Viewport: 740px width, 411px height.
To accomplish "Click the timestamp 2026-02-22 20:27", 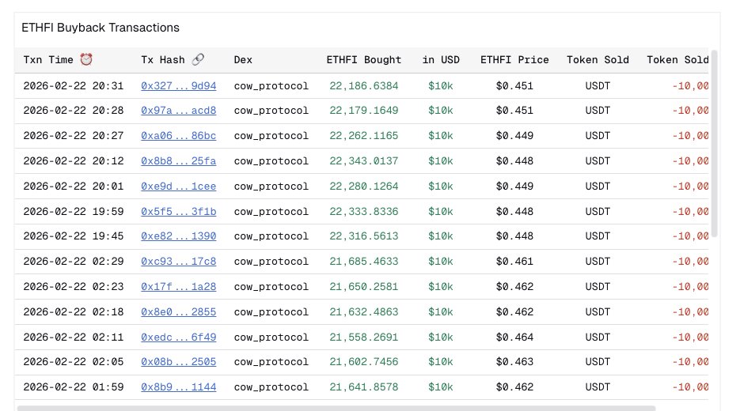I will [73, 136].
